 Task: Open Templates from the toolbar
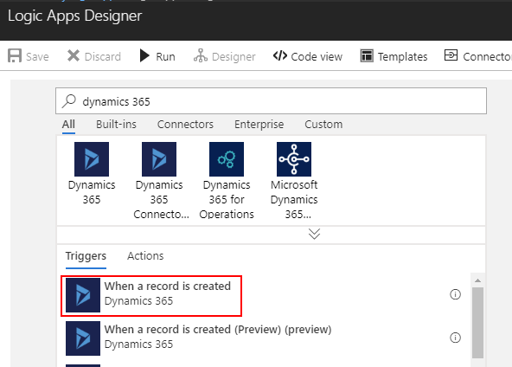click(x=394, y=56)
